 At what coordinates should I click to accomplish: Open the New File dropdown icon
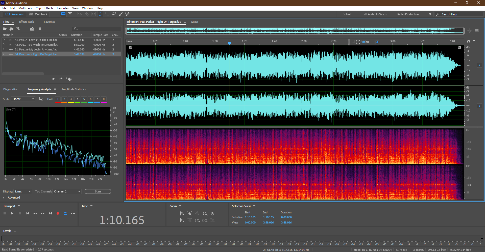[18, 29]
